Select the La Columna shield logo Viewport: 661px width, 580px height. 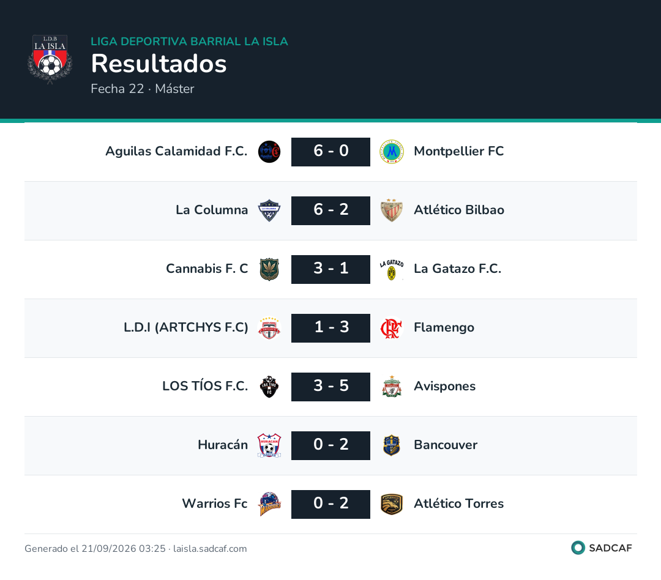[269, 210]
